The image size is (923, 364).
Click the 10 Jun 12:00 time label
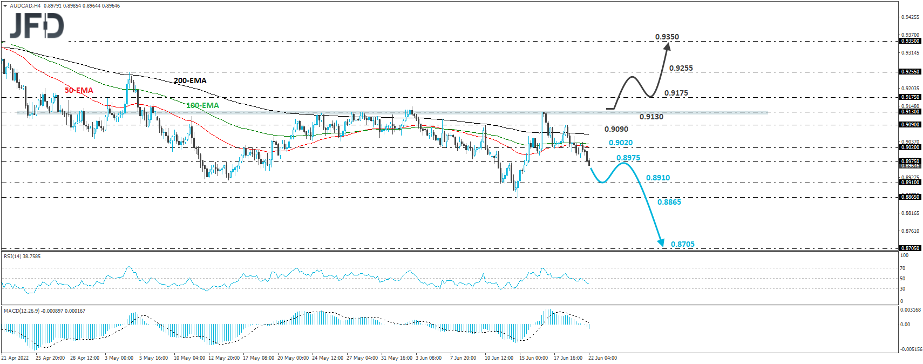click(x=499, y=358)
